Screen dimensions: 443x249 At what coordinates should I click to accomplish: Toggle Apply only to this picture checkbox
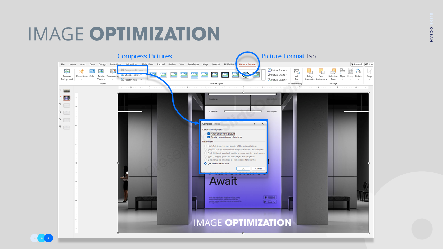209,133
